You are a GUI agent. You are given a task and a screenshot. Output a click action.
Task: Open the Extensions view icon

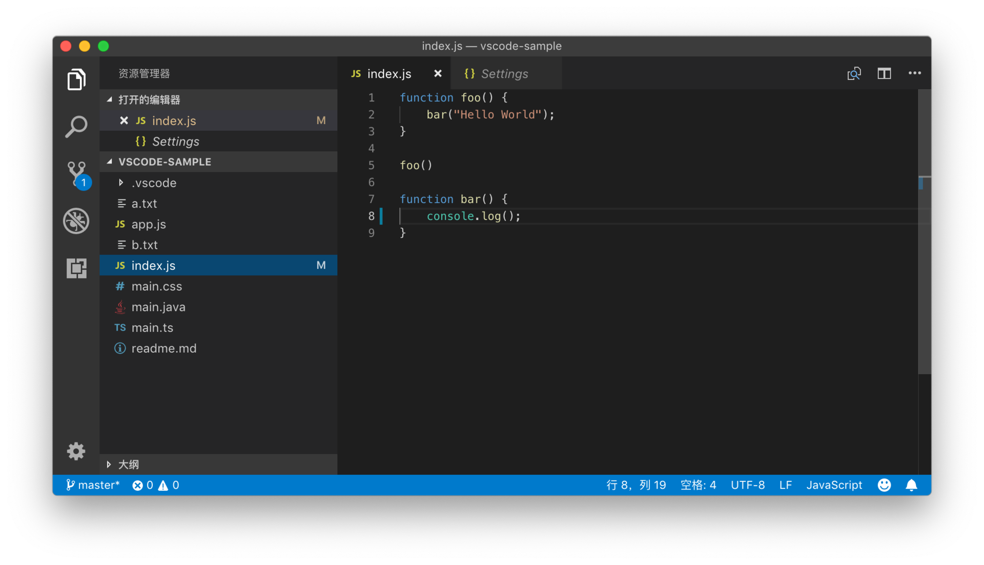pos(76,268)
